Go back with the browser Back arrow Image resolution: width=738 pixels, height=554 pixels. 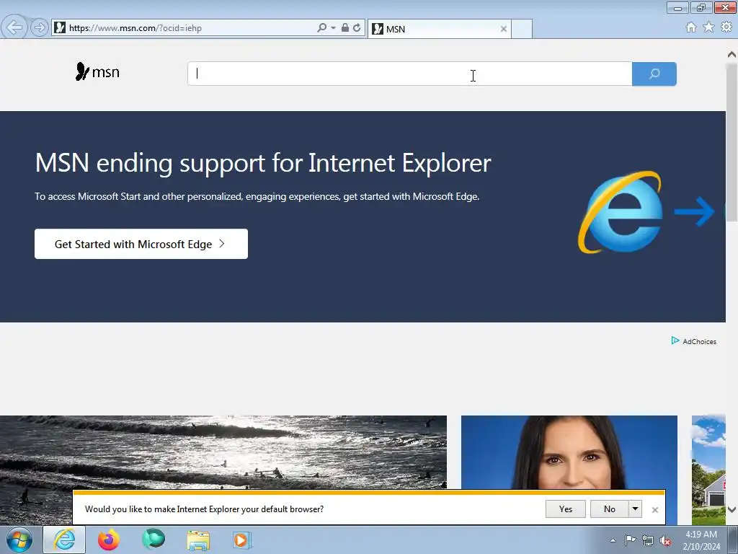tap(14, 27)
